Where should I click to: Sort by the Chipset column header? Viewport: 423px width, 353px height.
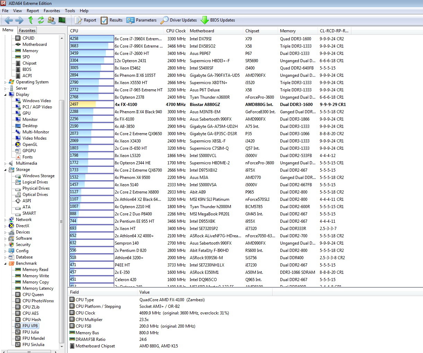[261, 31]
